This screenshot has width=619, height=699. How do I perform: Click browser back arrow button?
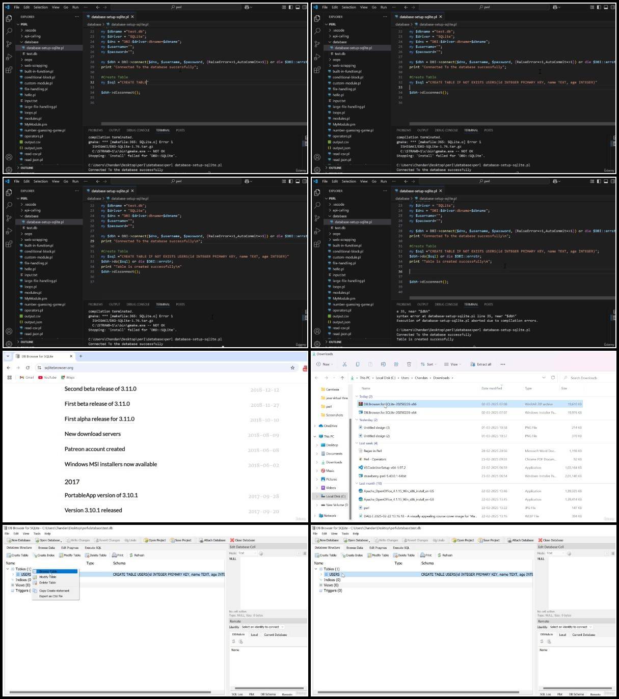(x=9, y=368)
